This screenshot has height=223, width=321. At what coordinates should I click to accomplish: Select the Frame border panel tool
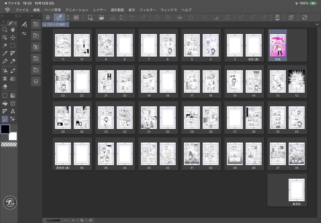13,104
